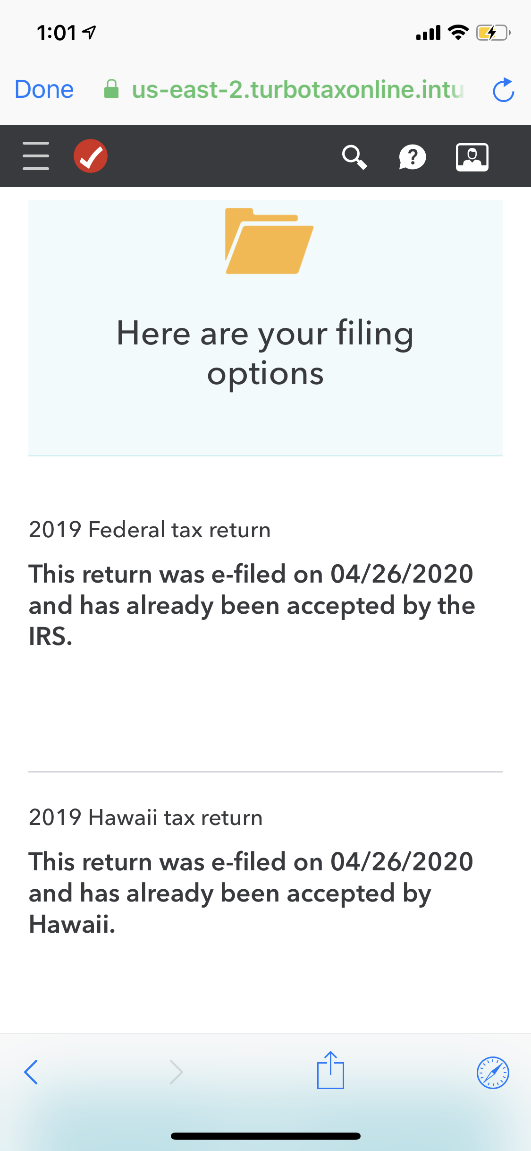Tap the Done button
Screen dimensions: 531x1151
coord(44,89)
